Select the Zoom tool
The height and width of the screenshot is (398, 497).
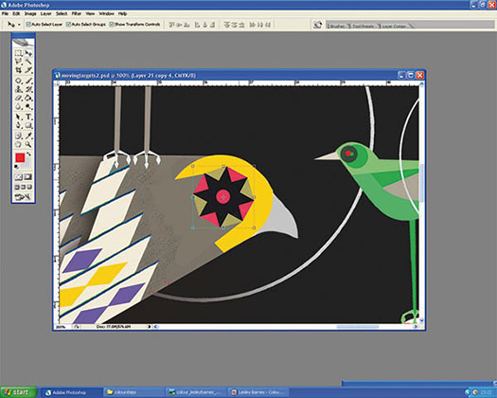[x=28, y=144]
